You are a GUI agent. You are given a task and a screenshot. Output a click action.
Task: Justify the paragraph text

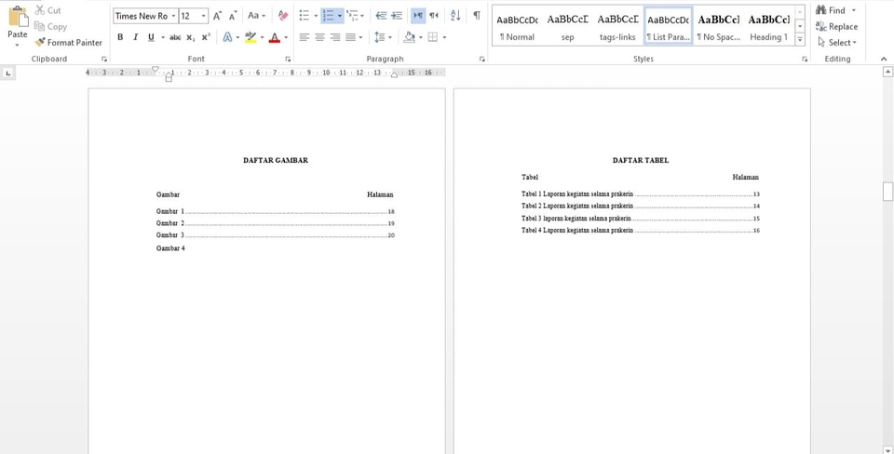tap(351, 37)
